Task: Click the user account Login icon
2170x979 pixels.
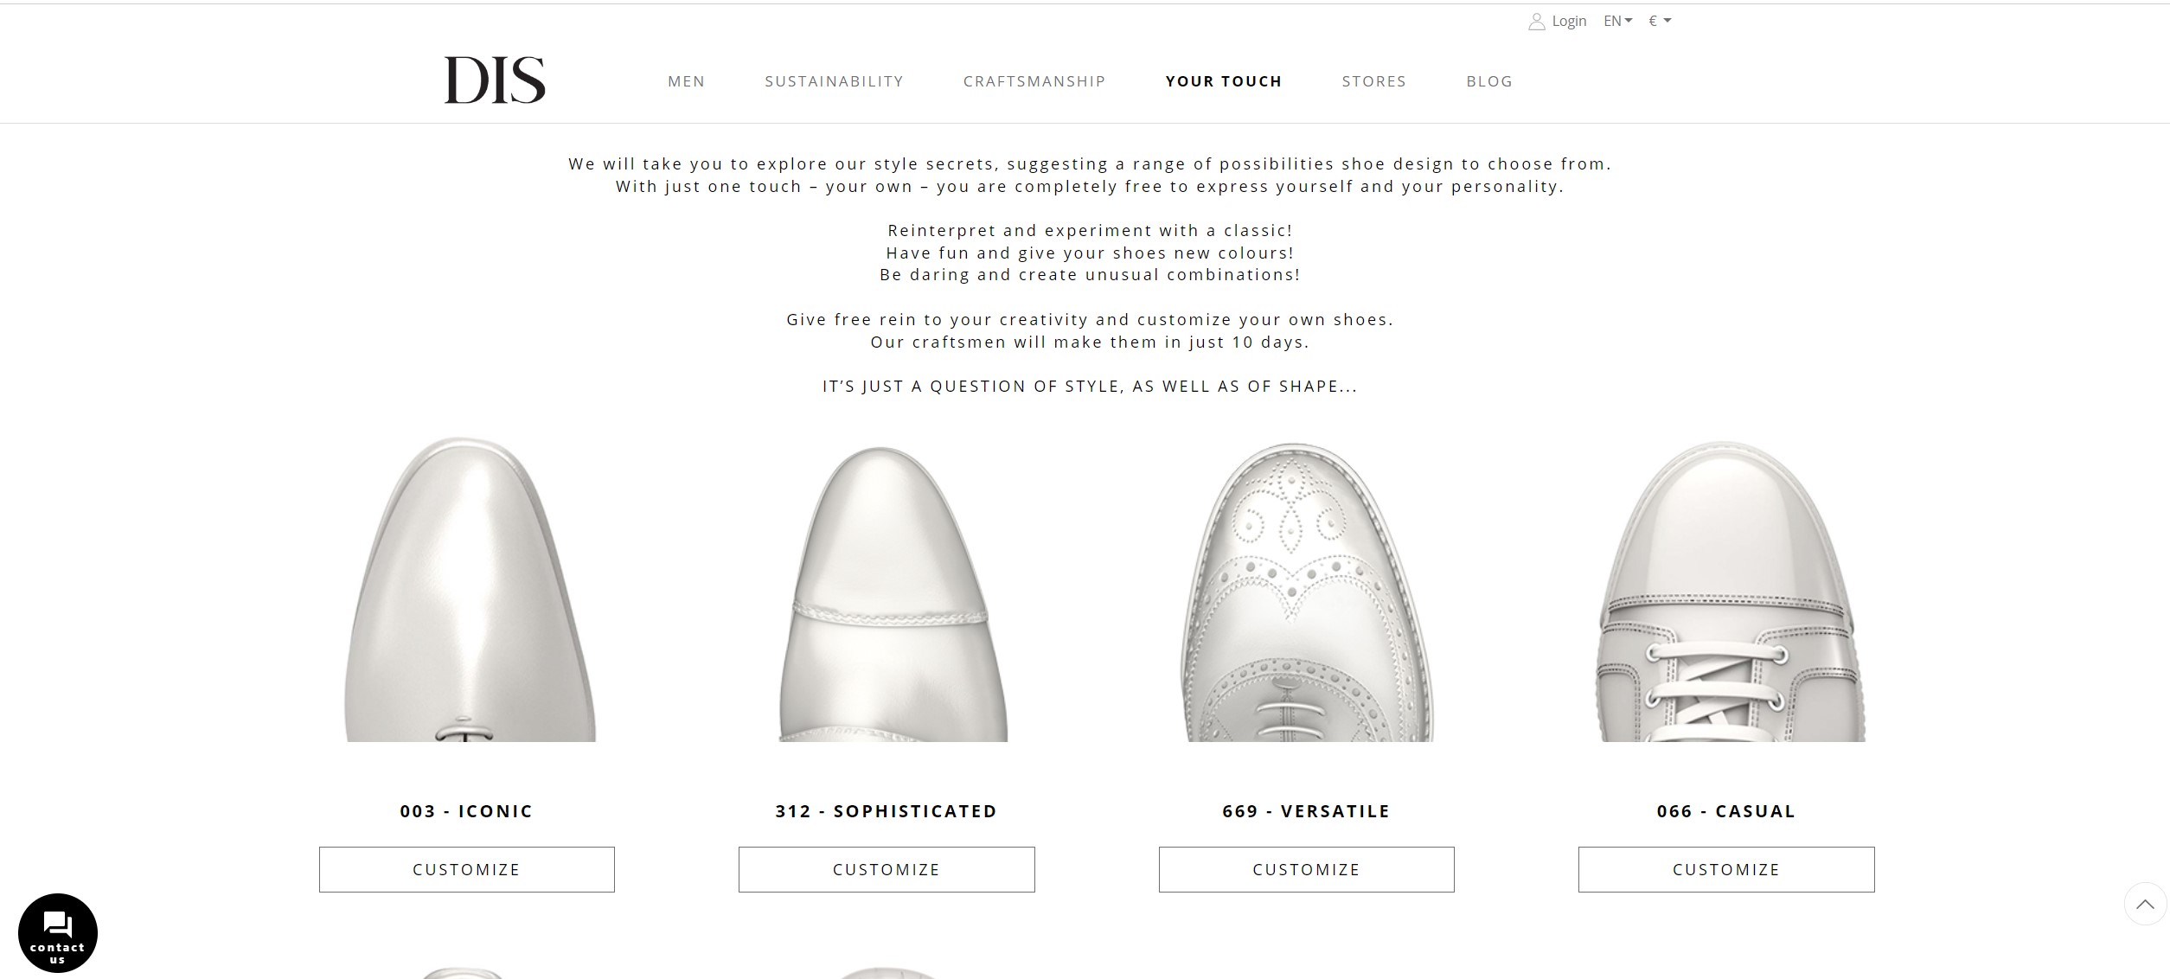Action: (x=1537, y=20)
